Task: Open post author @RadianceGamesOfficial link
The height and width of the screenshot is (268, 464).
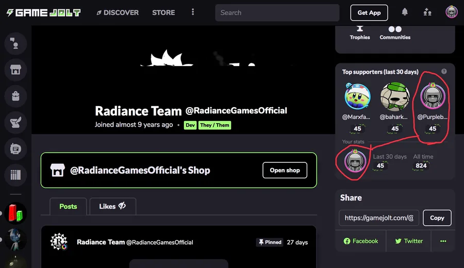Action: (x=160, y=242)
